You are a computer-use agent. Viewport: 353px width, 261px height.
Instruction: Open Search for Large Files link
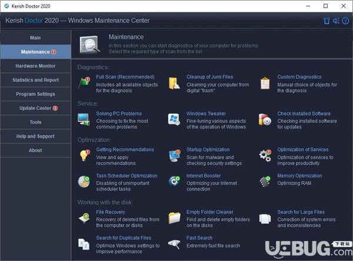pos(301,212)
